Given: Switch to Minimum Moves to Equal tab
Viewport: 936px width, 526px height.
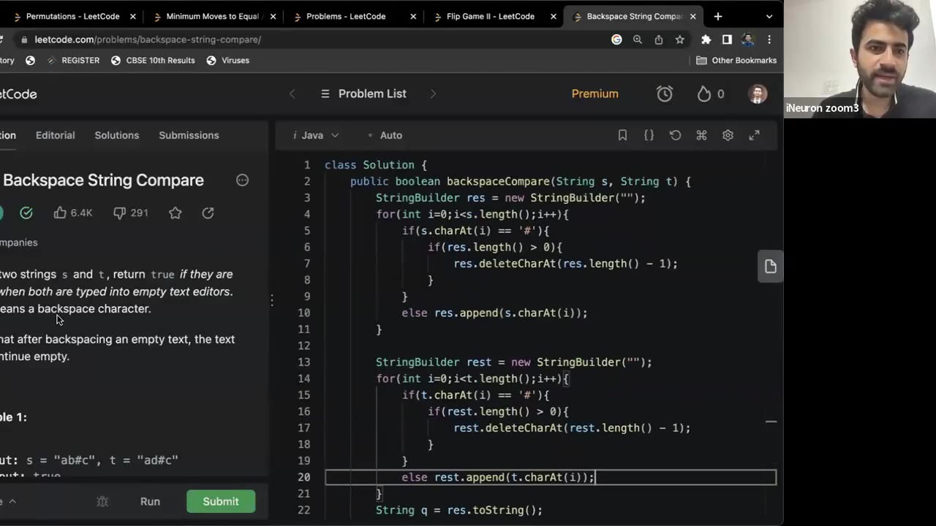Looking at the screenshot, I should [214, 16].
